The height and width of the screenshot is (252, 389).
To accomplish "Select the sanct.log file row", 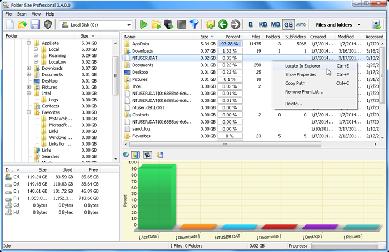I will [251, 129].
